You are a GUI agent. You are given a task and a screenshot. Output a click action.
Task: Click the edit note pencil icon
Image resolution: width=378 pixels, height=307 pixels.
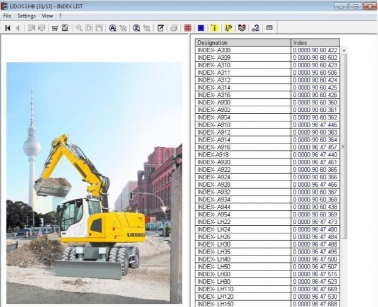pyautogui.click(x=161, y=28)
